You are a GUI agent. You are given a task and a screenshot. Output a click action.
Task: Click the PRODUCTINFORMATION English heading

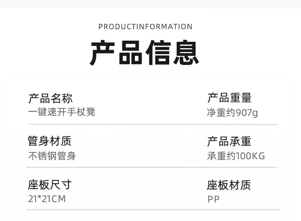pyautogui.click(x=145, y=27)
